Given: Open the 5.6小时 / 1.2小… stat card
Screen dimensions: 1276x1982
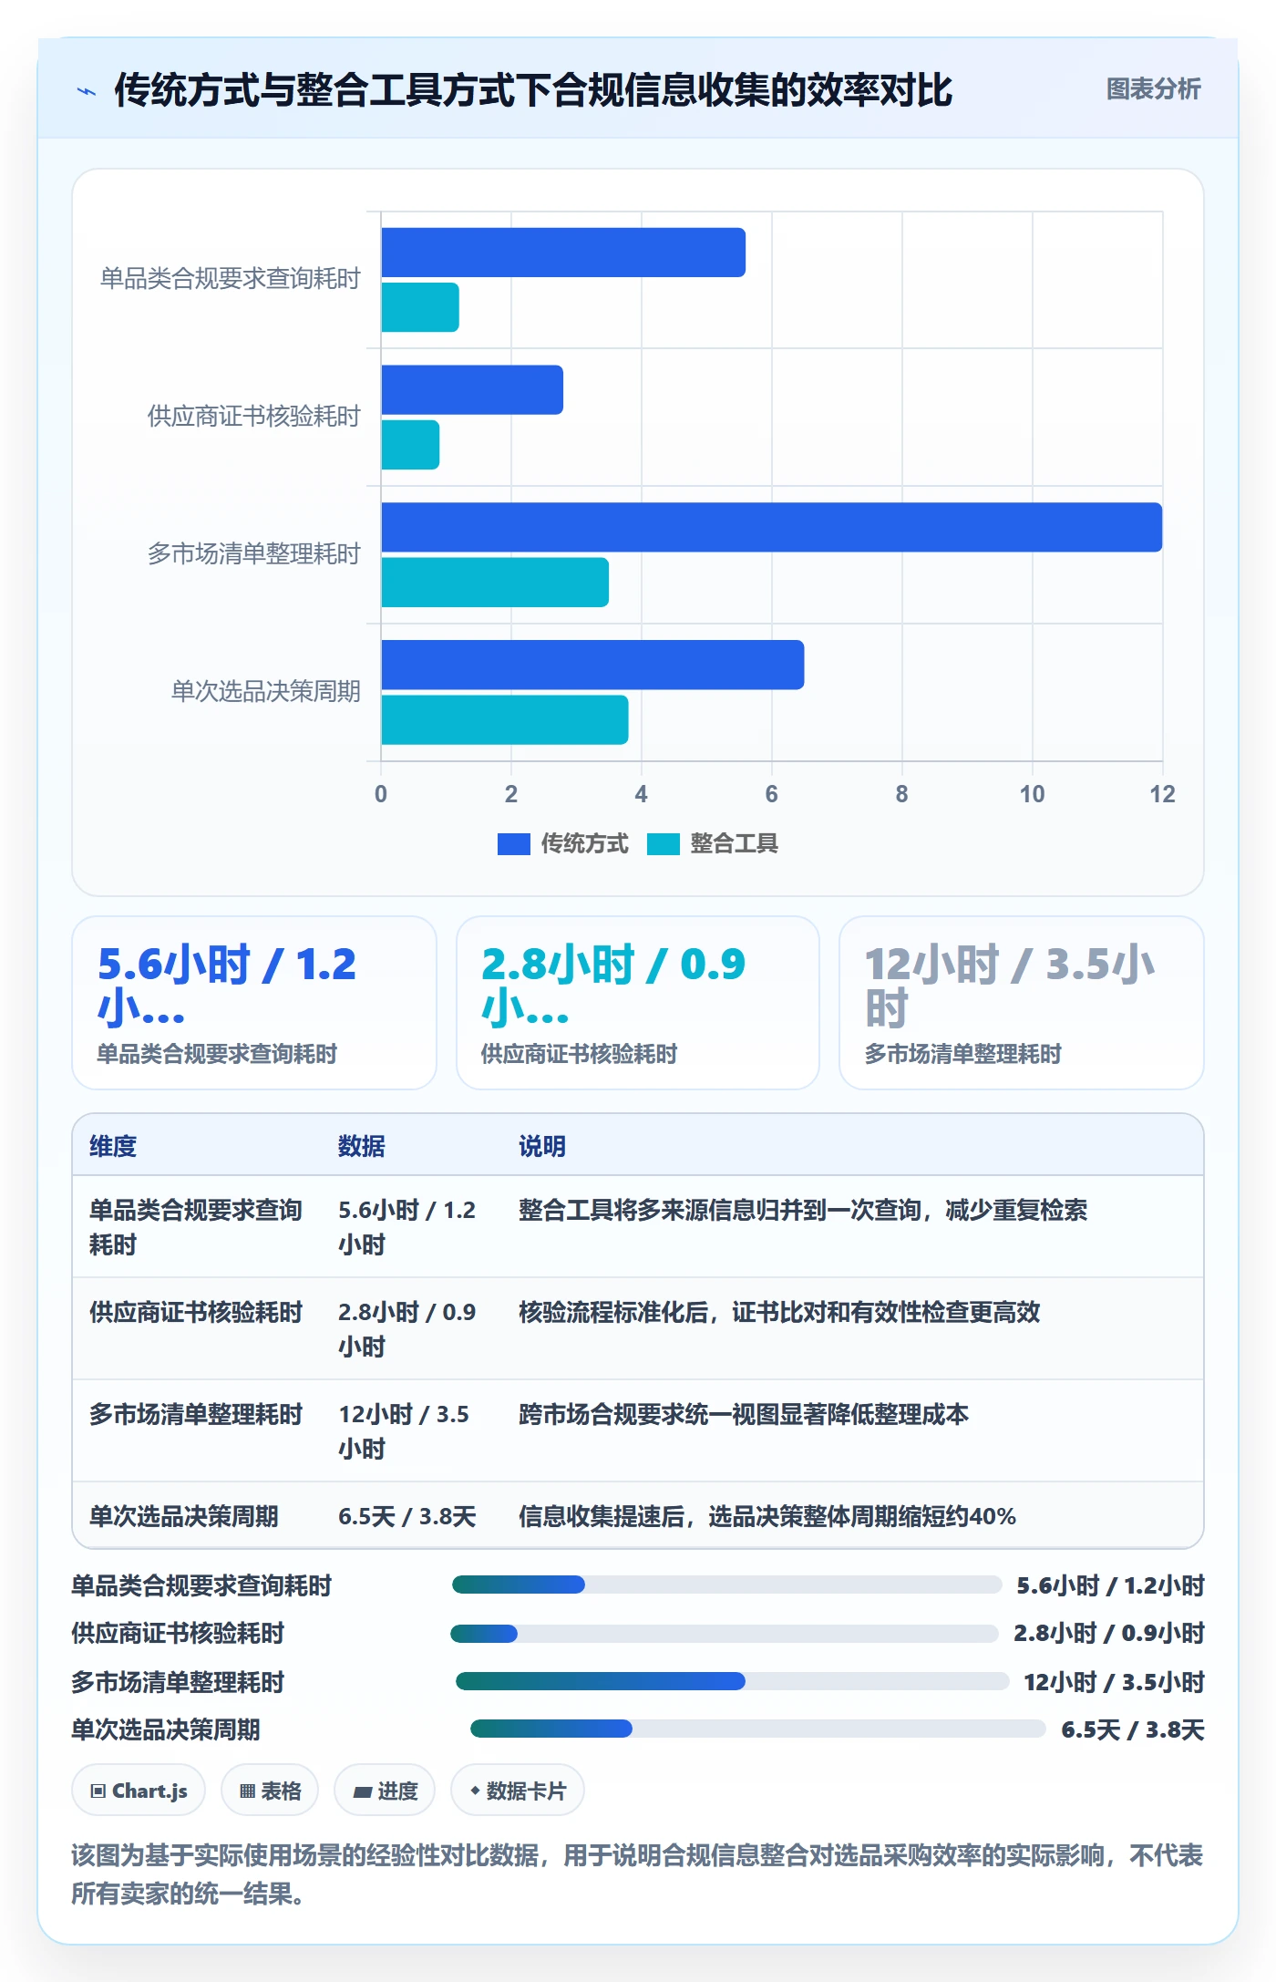Looking at the screenshot, I should (254, 1003).
